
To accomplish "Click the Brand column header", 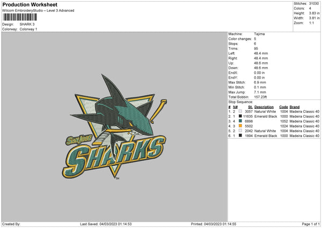I will tap(296, 106).
